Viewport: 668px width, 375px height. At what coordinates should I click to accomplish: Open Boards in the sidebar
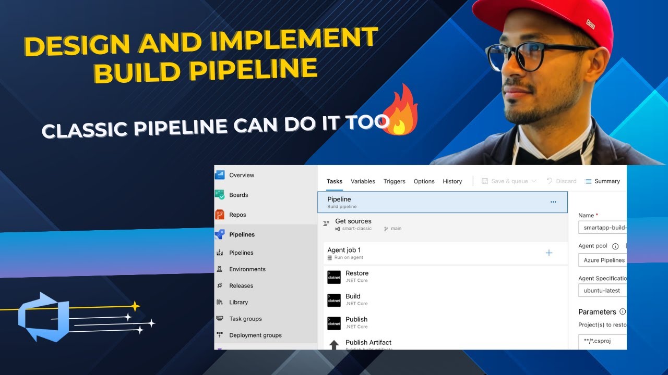click(238, 195)
